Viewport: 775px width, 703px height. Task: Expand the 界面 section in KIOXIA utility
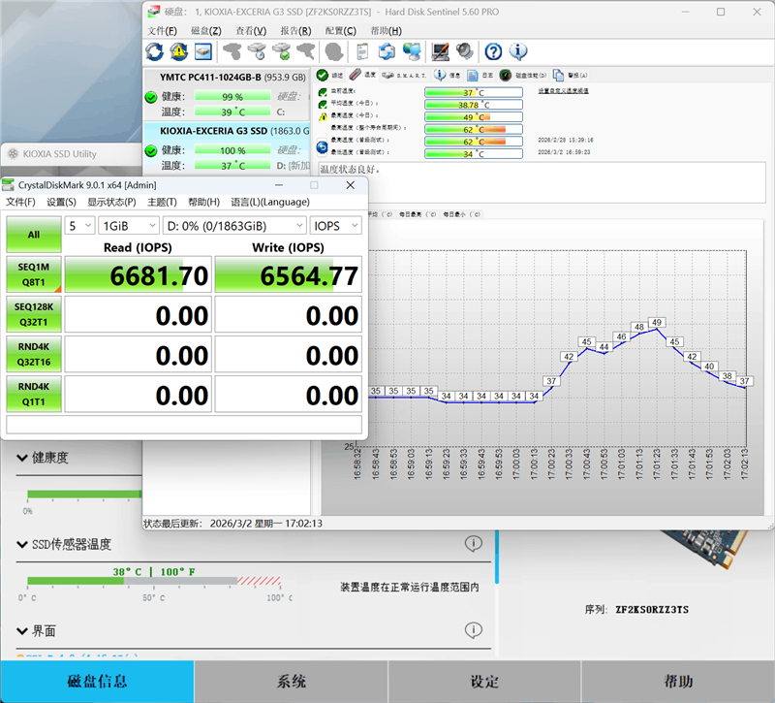click(21, 631)
